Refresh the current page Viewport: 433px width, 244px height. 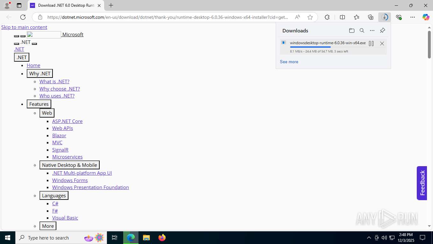click(x=23, y=17)
